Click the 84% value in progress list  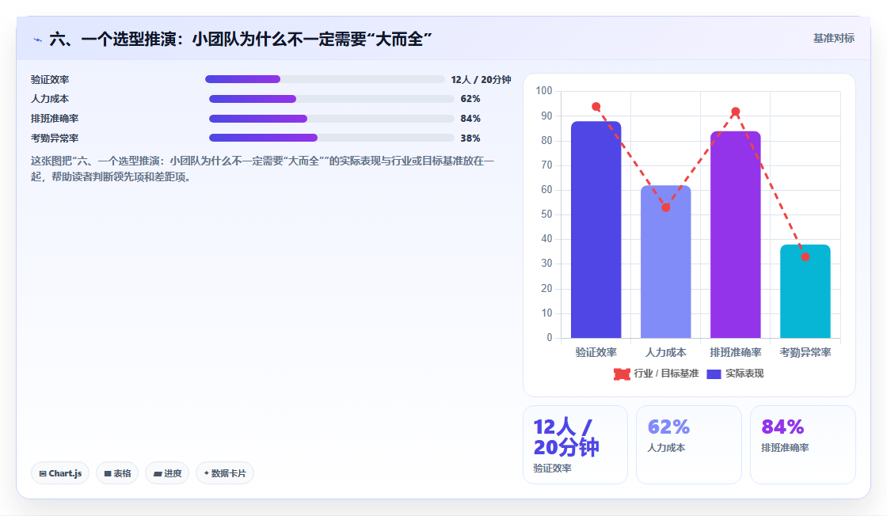click(x=470, y=119)
